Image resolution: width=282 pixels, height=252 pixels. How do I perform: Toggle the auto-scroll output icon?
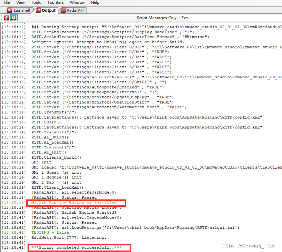[14, 18]
